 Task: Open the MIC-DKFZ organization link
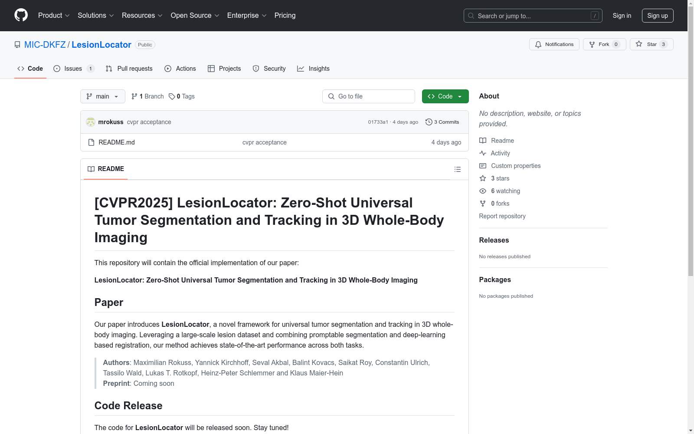point(45,45)
